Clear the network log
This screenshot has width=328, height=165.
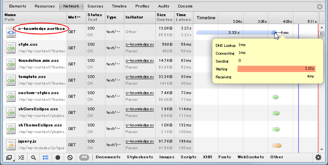[x=70, y=158]
